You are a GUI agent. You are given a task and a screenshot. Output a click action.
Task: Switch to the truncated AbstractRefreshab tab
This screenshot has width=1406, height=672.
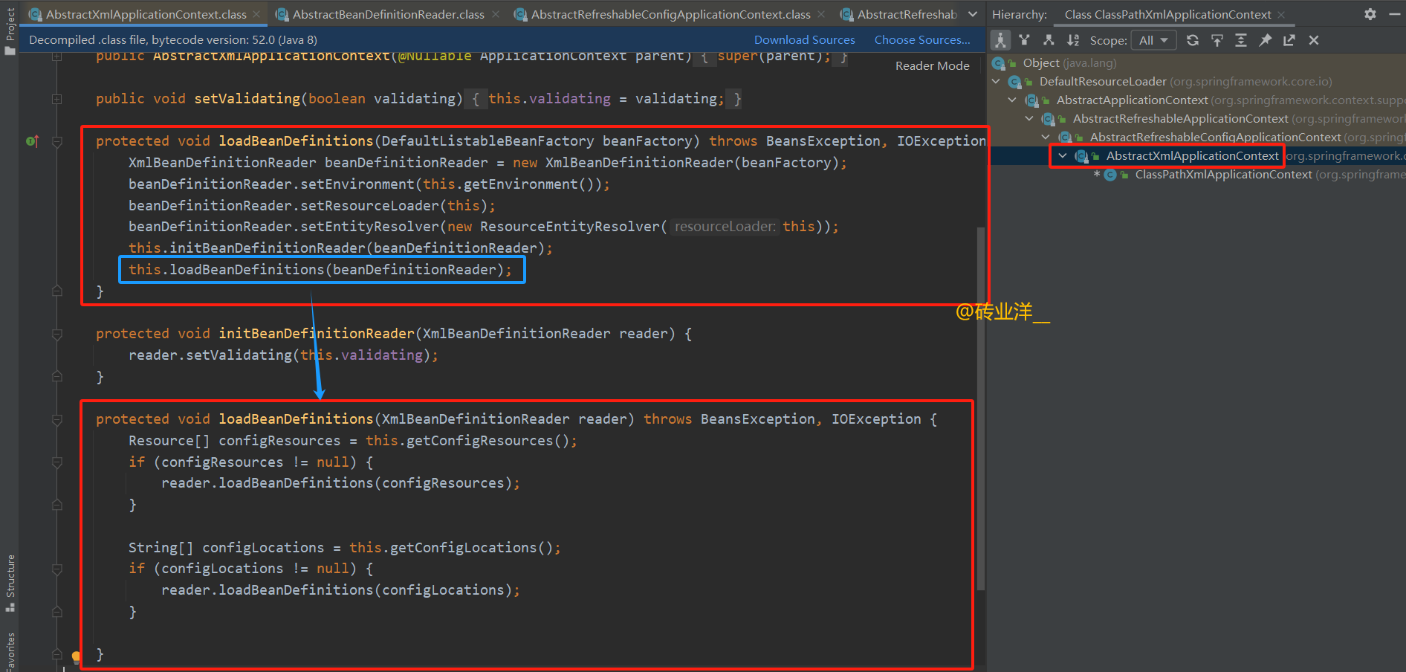(898, 14)
